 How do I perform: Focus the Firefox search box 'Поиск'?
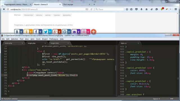pos(109,9)
